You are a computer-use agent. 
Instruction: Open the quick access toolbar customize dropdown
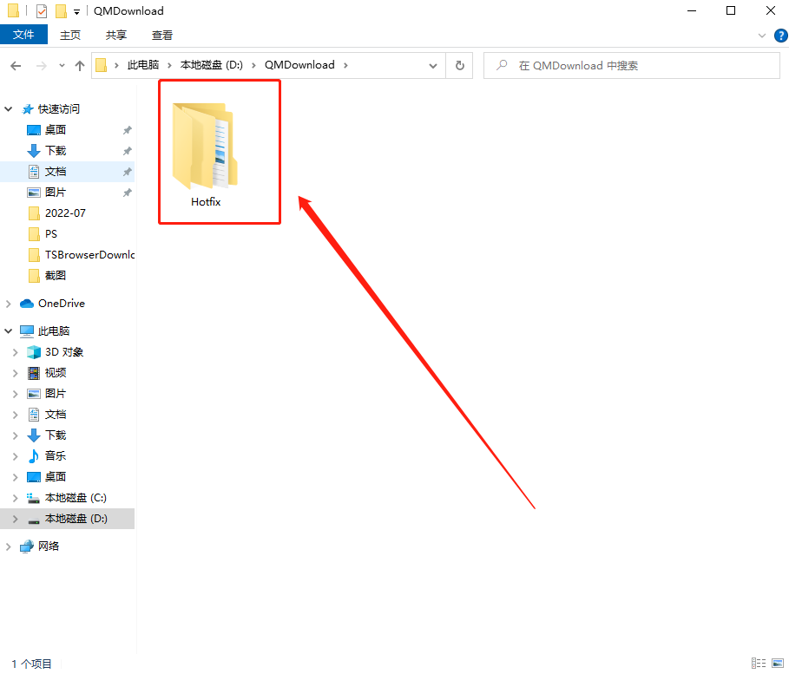(x=76, y=10)
